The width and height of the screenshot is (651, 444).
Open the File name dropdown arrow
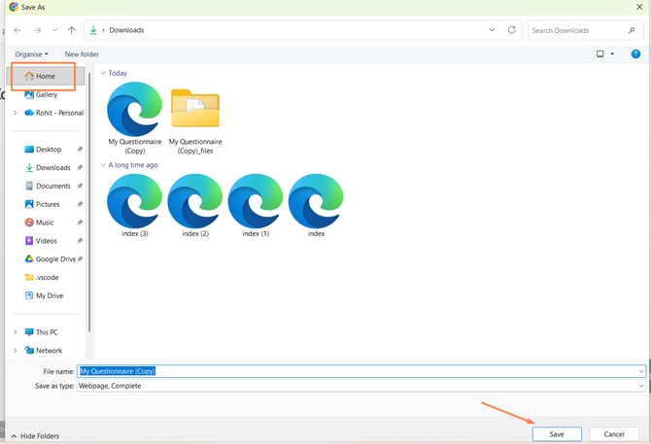(x=641, y=371)
